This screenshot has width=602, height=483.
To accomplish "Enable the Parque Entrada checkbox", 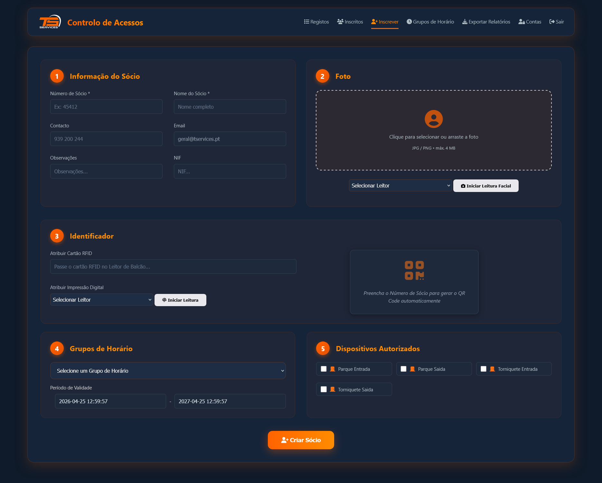I will click(324, 369).
